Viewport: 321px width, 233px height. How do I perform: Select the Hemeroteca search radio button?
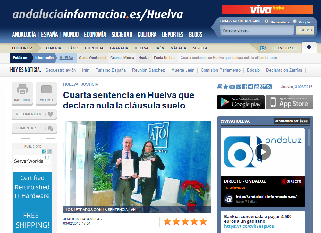[x=266, y=21]
